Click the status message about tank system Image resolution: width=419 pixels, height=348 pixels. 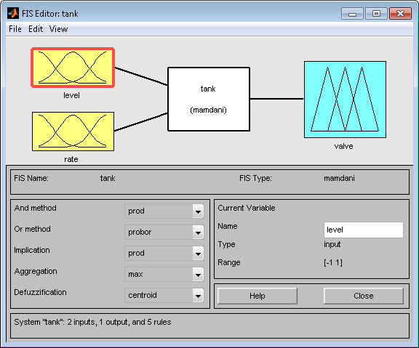point(92,322)
